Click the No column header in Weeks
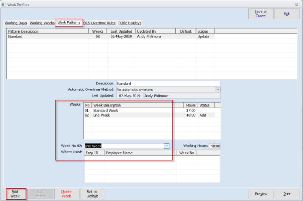303x201 pixels. [x=87, y=105]
